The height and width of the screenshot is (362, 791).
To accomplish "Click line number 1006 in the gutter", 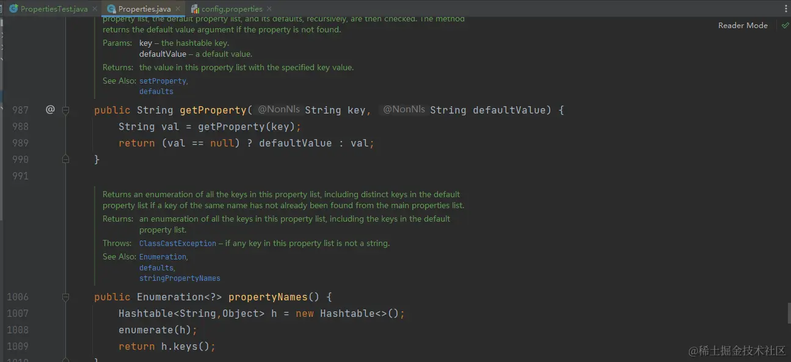I will pos(18,297).
